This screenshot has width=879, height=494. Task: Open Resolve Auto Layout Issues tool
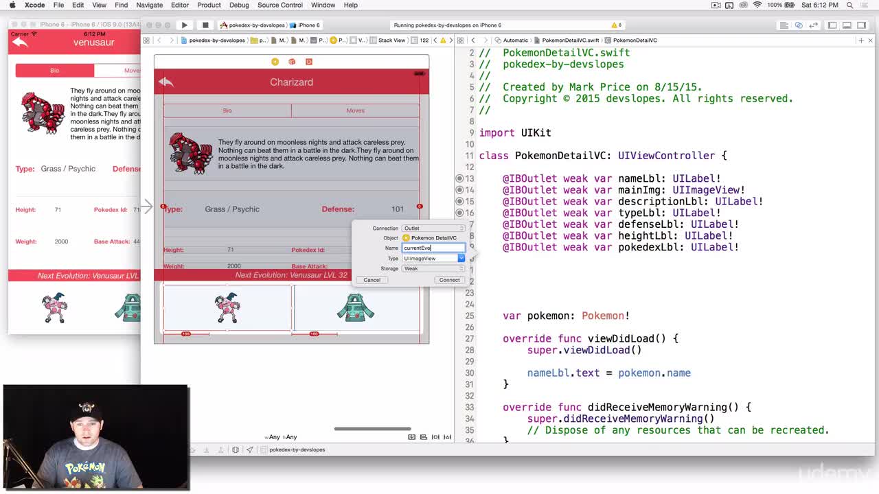447,437
